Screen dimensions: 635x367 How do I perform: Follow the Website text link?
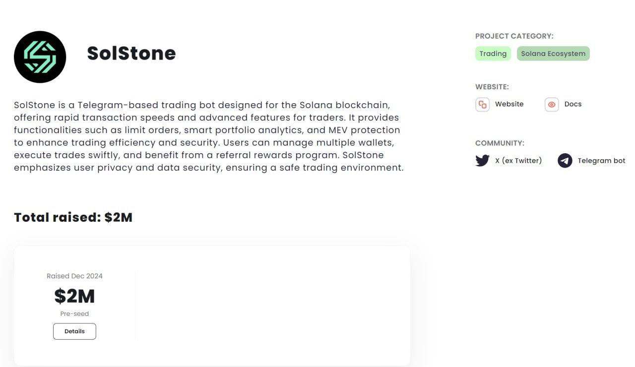[509, 104]
